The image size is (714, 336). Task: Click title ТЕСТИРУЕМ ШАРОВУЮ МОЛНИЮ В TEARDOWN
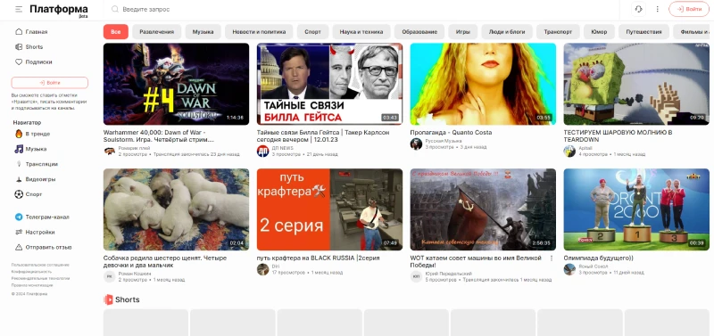(x=618, y=136)
